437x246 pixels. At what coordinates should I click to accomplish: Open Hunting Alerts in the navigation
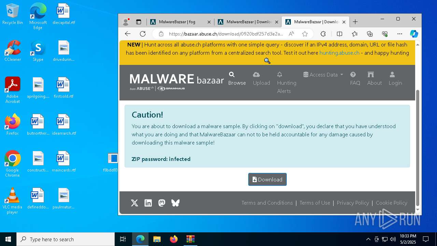(x=286, y=83)
